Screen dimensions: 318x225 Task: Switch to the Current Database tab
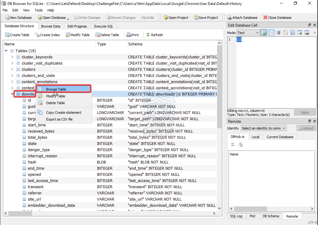click(x=280, y=137)
